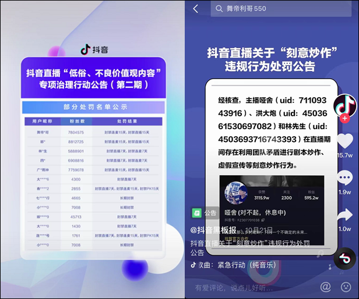Tap the share count 1.0w

click(x=345, y=229)
